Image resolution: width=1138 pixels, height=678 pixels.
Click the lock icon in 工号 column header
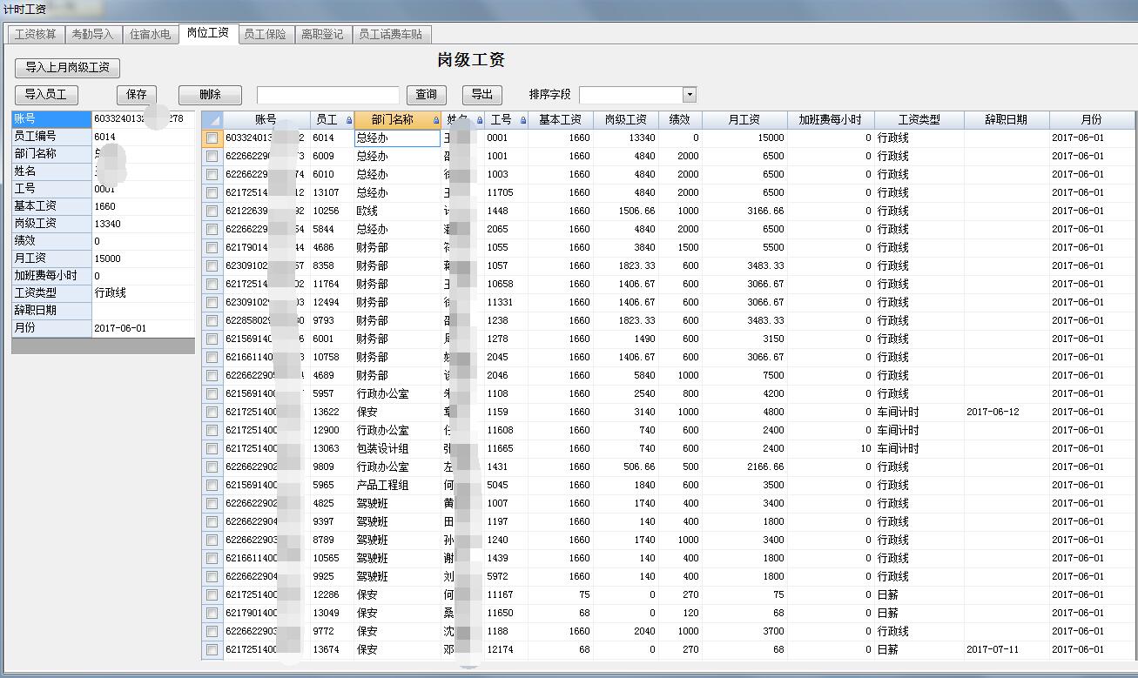click(523, 121)
